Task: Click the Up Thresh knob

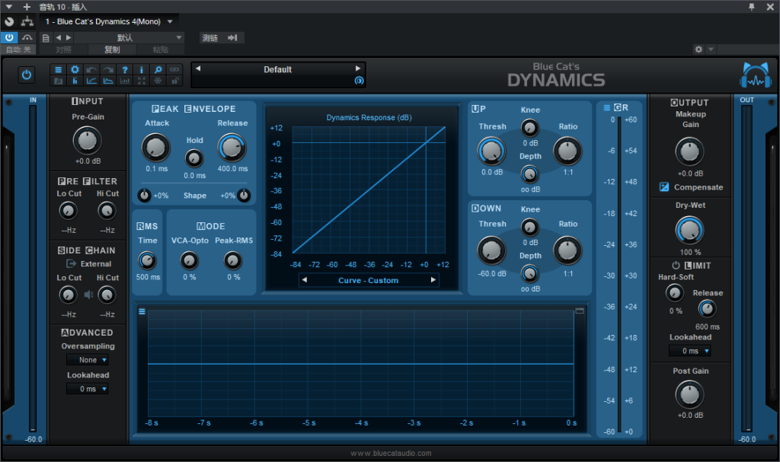Action: coord(491,151)
